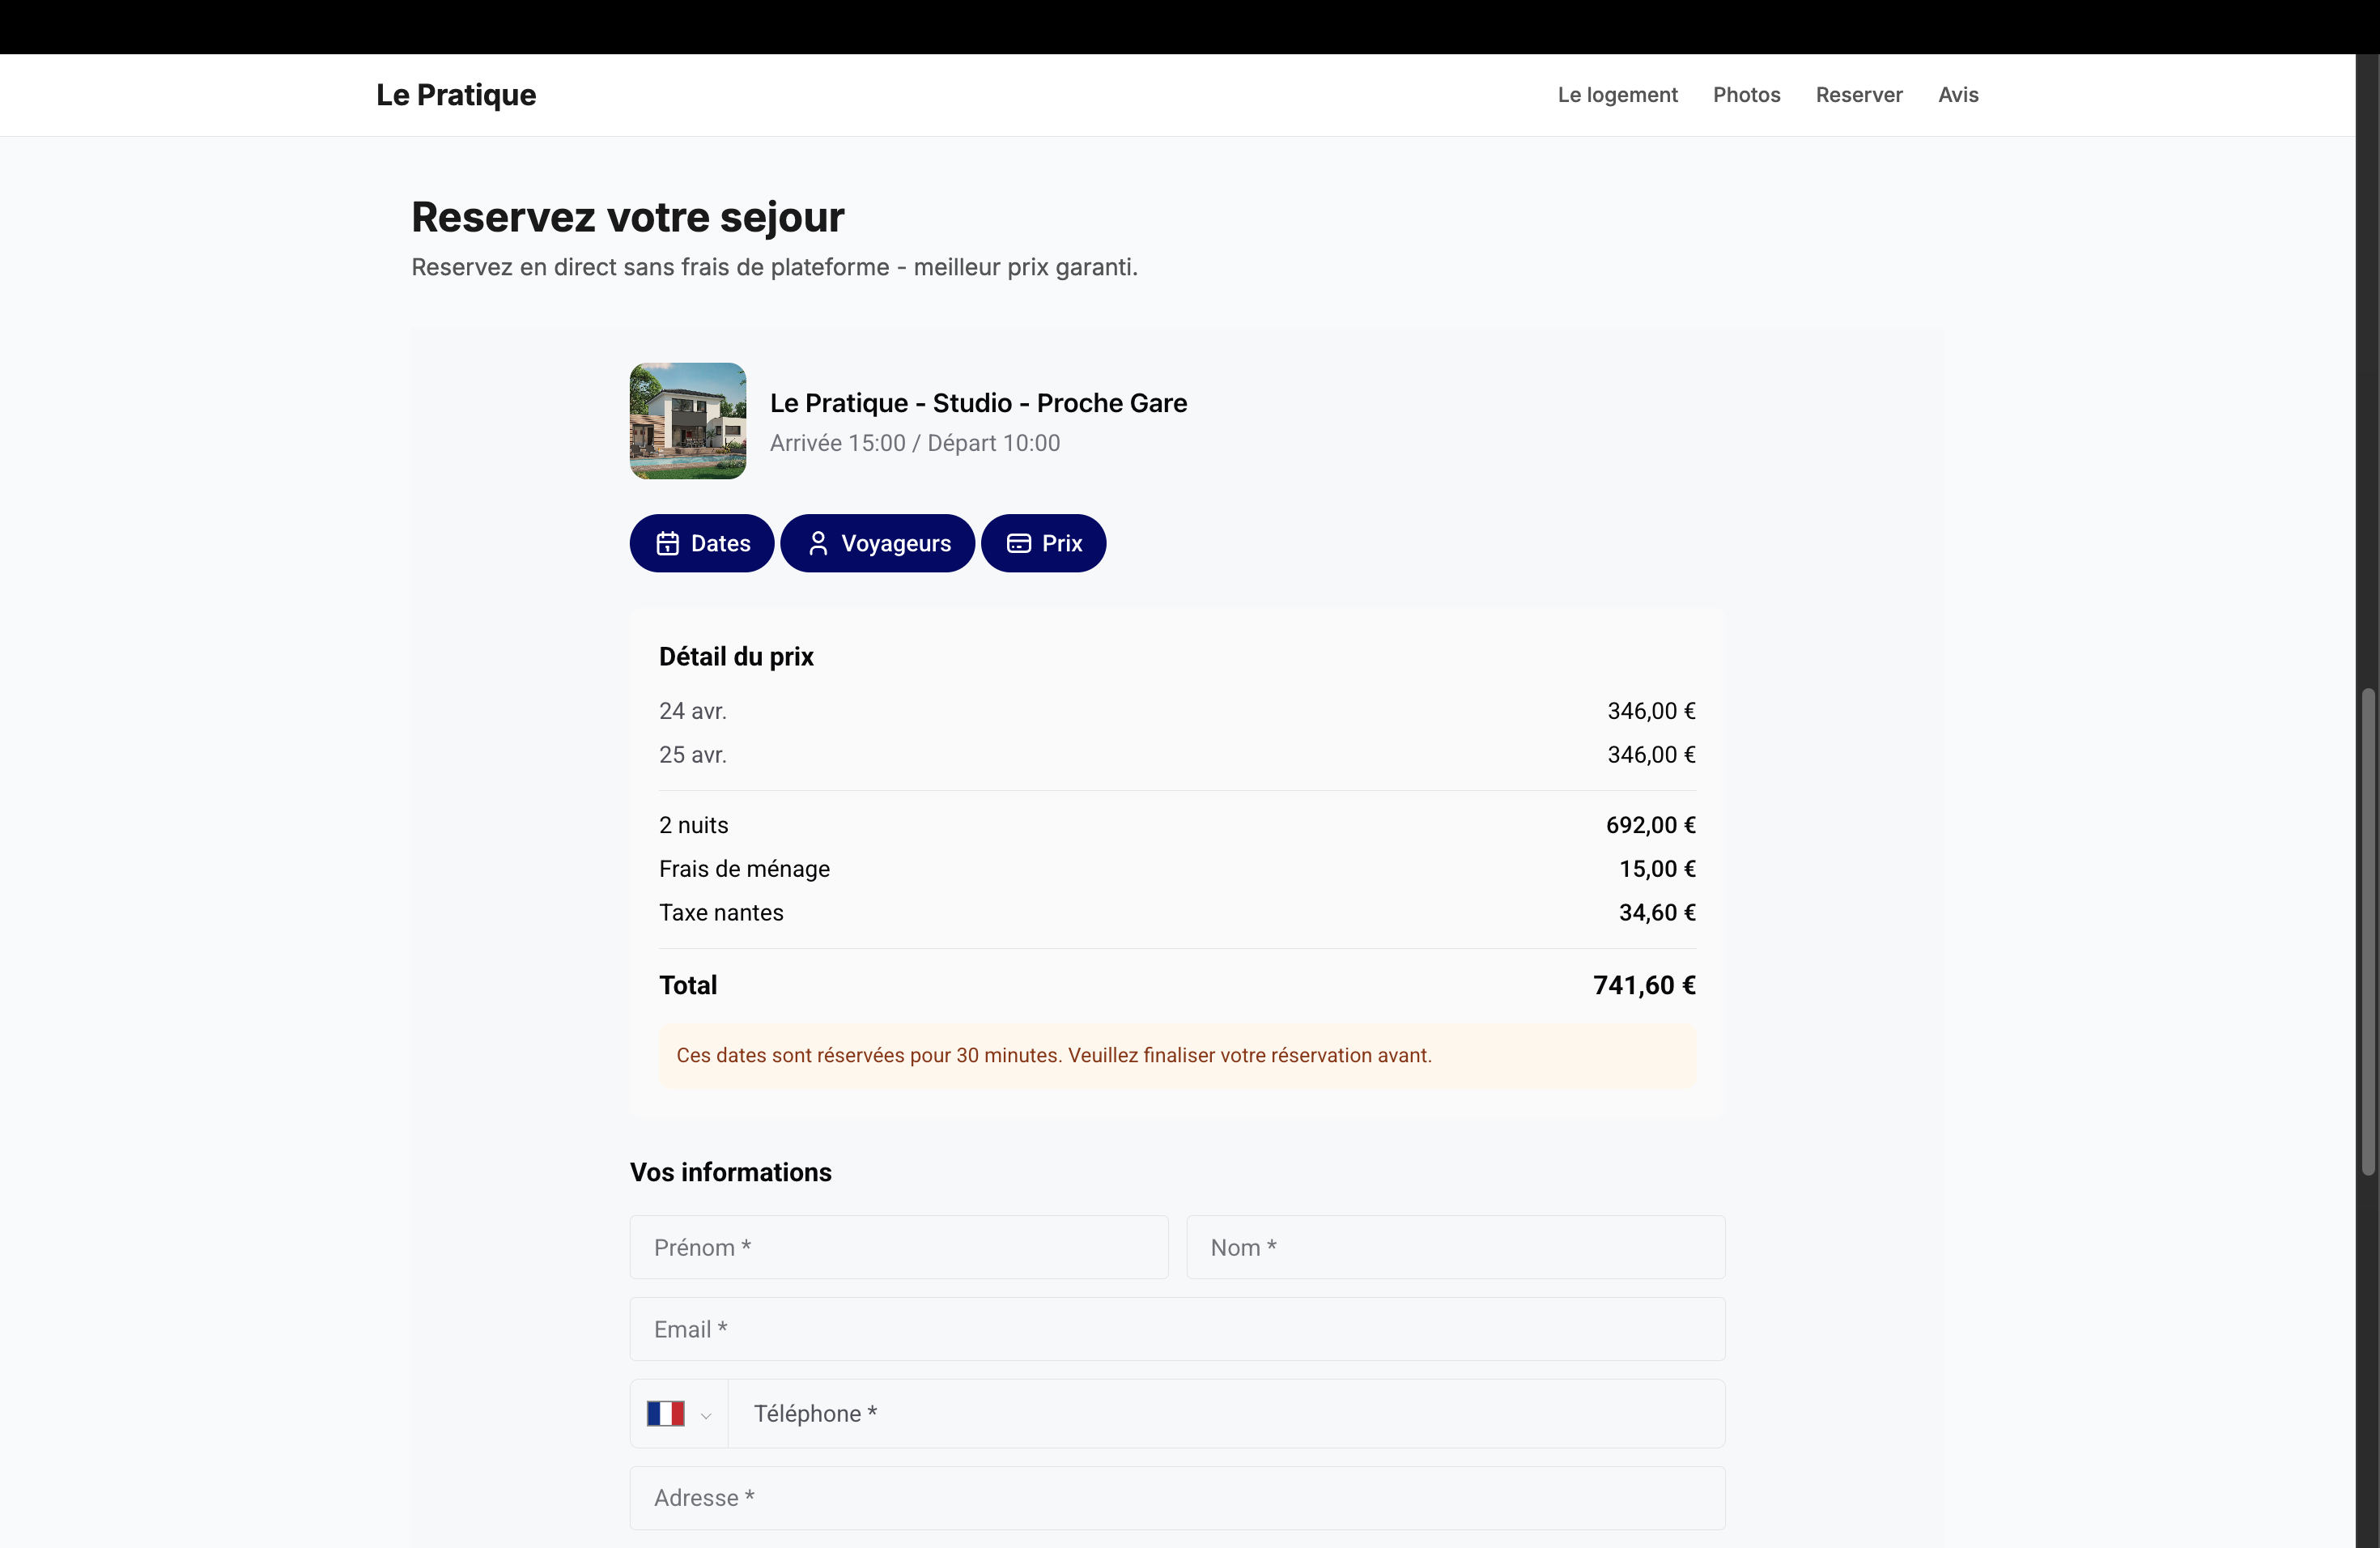Click the vertical page scrollbar thumb
This screenshot has height=1548, width=2380.
(x=2367, y=931)
